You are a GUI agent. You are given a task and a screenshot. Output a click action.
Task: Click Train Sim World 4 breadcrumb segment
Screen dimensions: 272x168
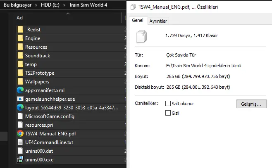pos(88,5)
